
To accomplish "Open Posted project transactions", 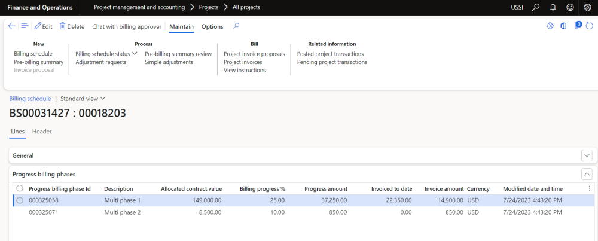I will (330, 54).
